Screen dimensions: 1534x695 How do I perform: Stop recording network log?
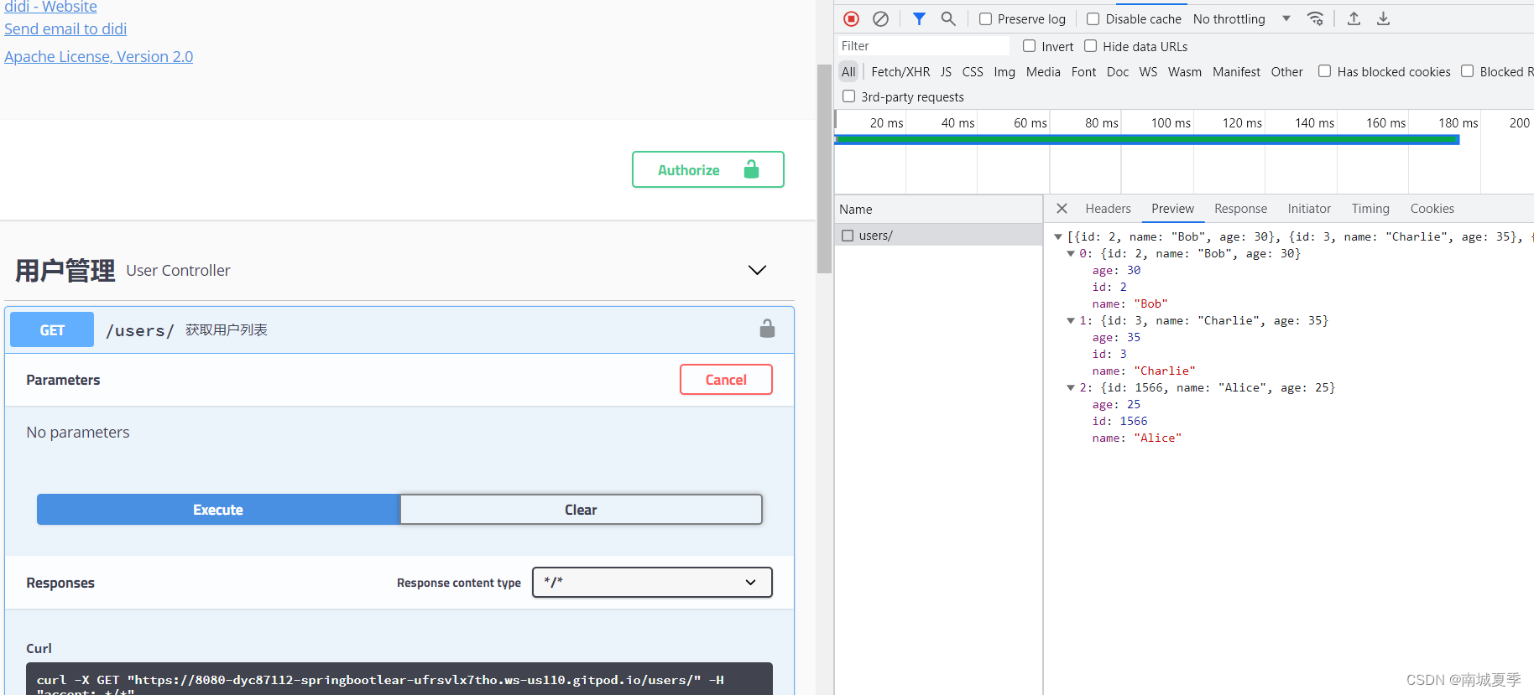[851, 18]
